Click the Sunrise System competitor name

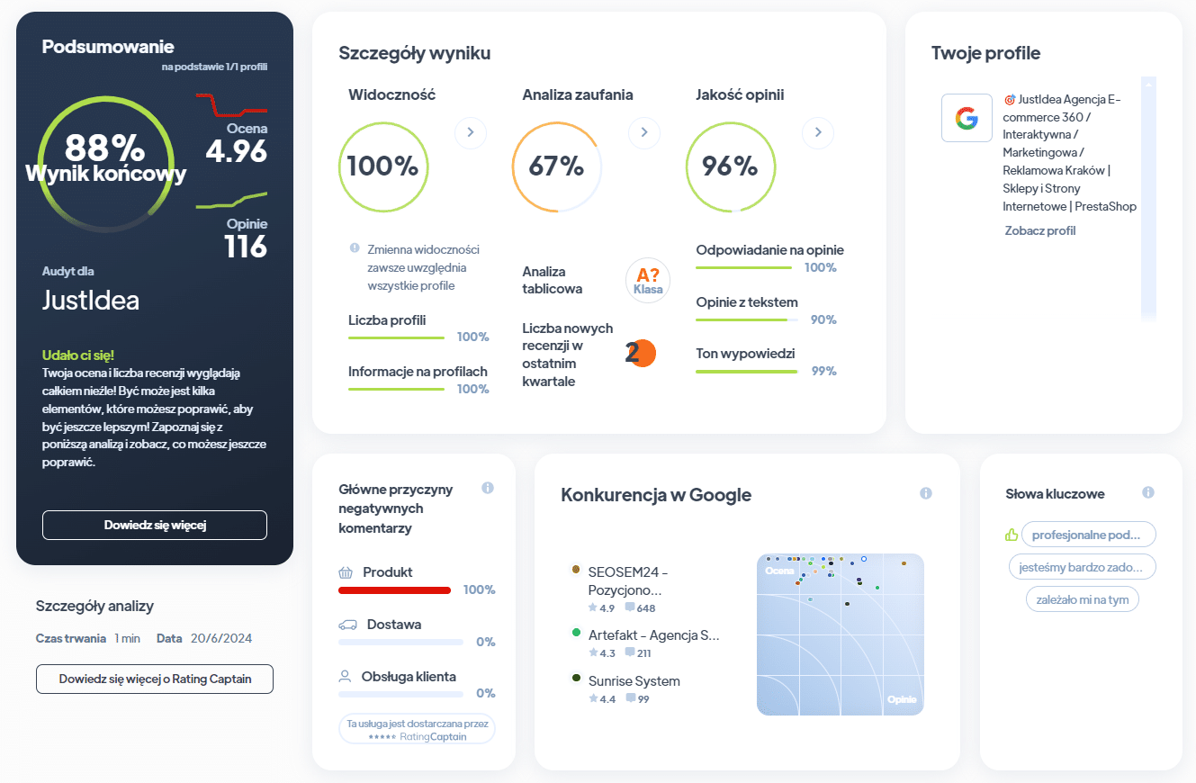tap(634, 680)
